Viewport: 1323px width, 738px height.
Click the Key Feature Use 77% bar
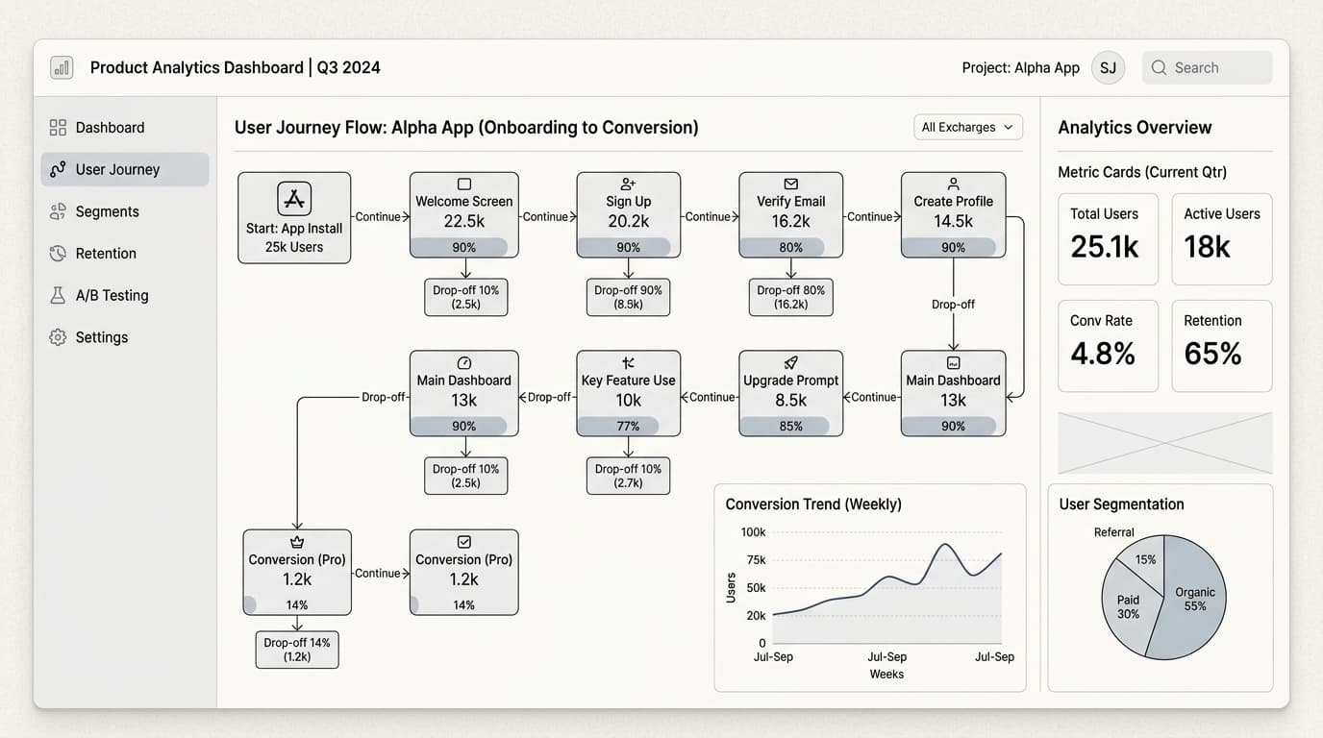point(628,426)
